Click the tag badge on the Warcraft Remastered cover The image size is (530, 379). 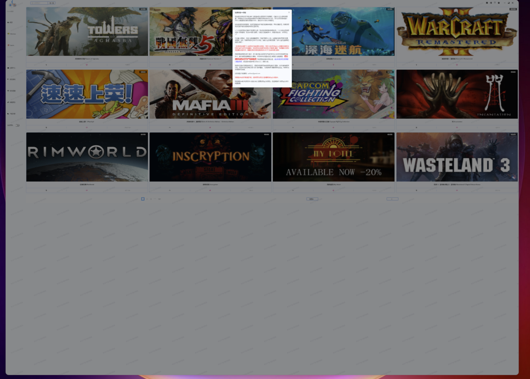[513, 9]
